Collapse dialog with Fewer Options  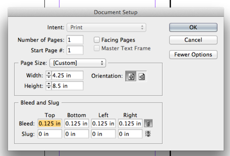(x=193, y=55)
